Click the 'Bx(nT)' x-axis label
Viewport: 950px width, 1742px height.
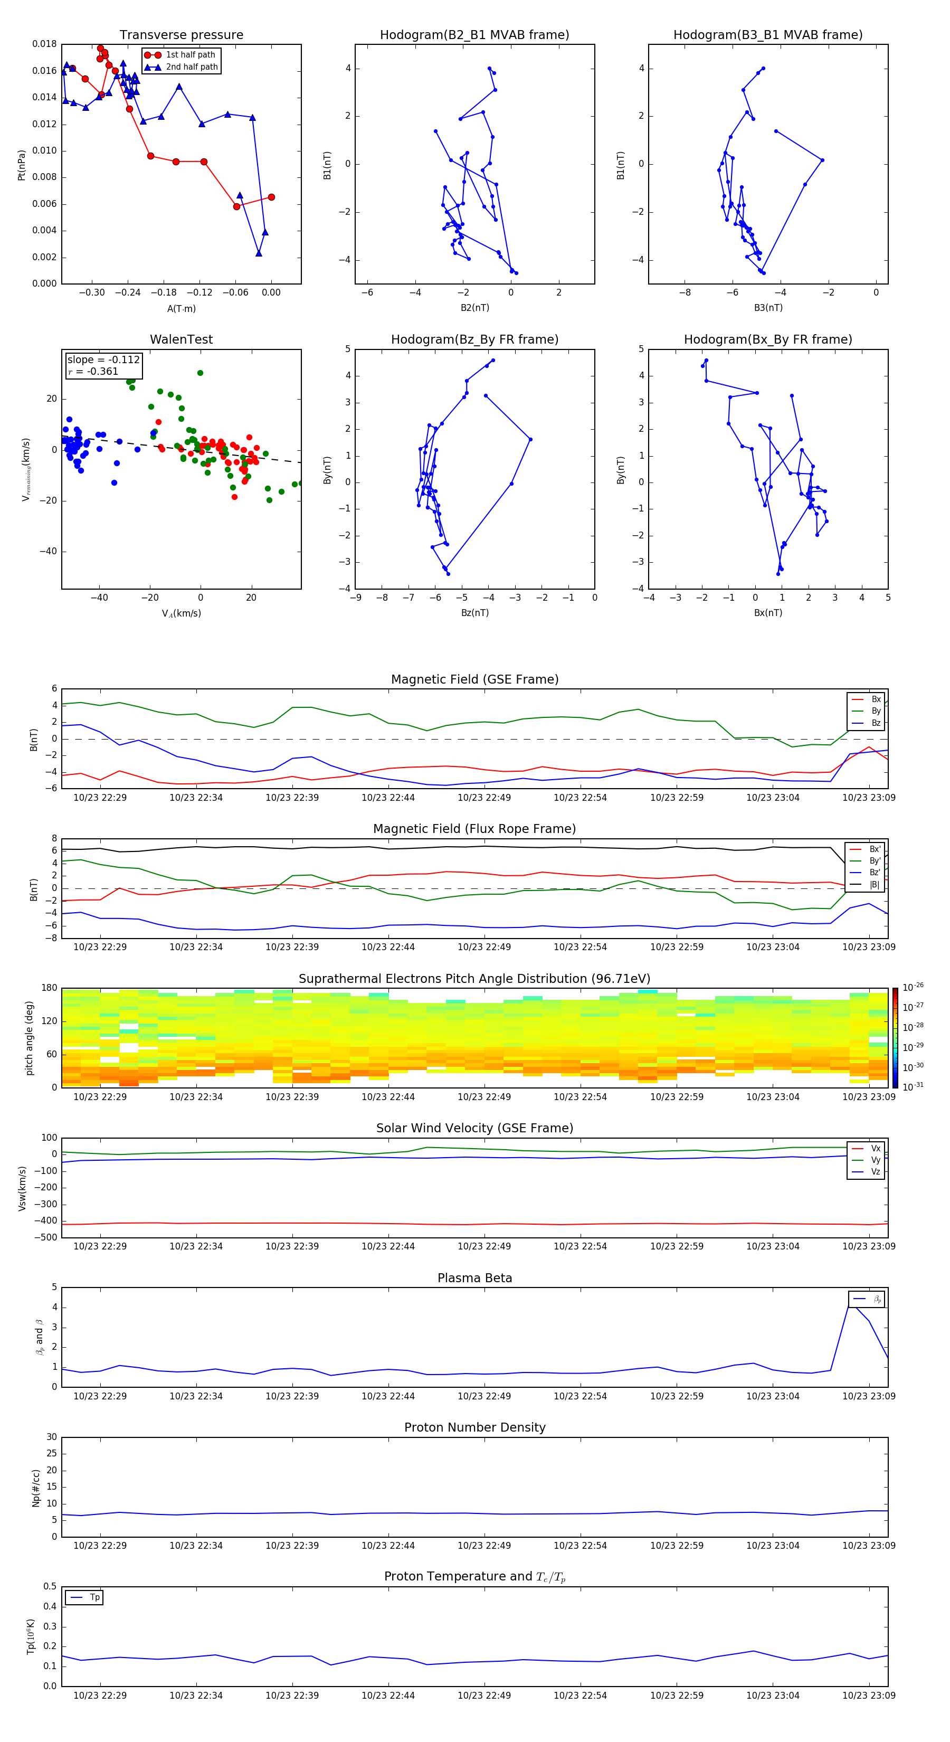click(768, 613)
